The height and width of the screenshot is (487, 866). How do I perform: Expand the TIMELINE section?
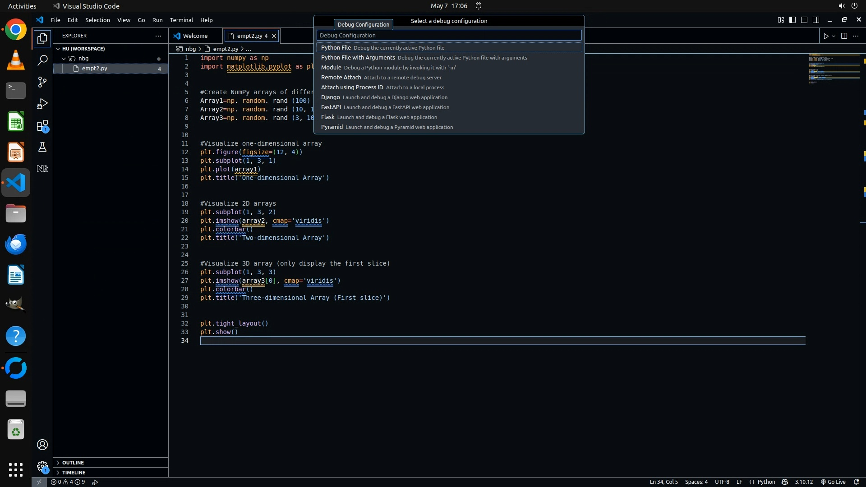[74, 473]
